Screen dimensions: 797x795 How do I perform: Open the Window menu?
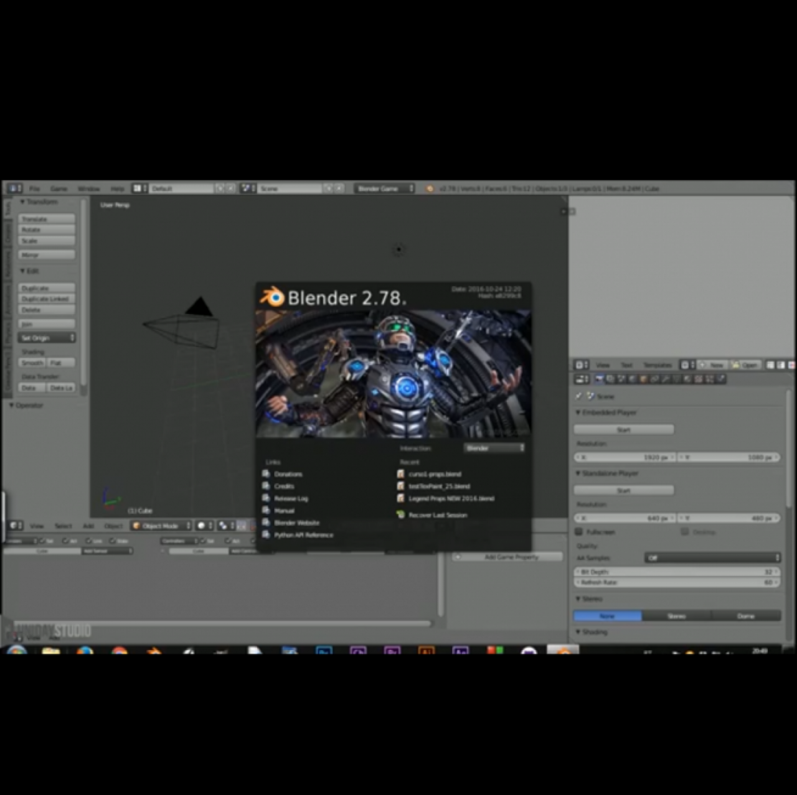(x=88, y=188)
